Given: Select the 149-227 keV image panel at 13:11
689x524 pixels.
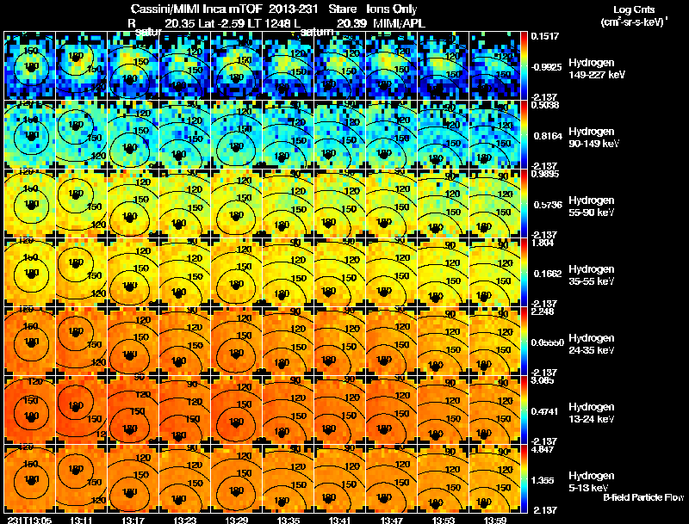Looking at the screenshot, I should (x=81, y=65).
